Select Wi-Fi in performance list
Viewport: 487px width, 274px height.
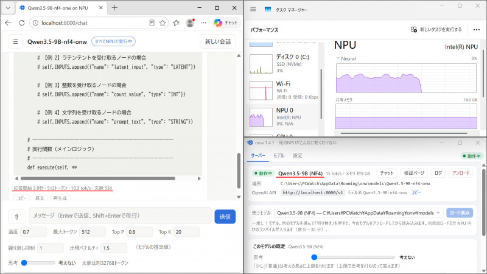click(x=283, y=90)
